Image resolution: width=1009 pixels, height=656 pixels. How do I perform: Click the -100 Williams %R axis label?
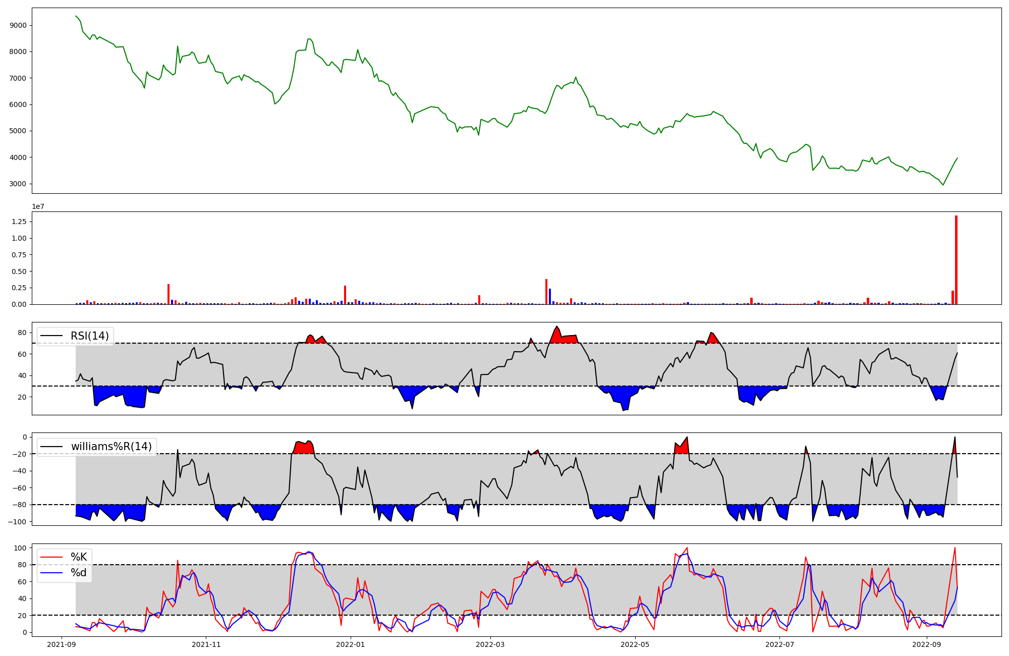click(x=18, y=521)
